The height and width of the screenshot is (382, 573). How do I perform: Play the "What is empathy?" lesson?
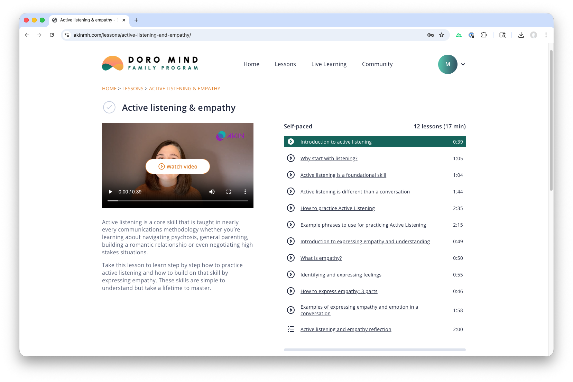321,258
